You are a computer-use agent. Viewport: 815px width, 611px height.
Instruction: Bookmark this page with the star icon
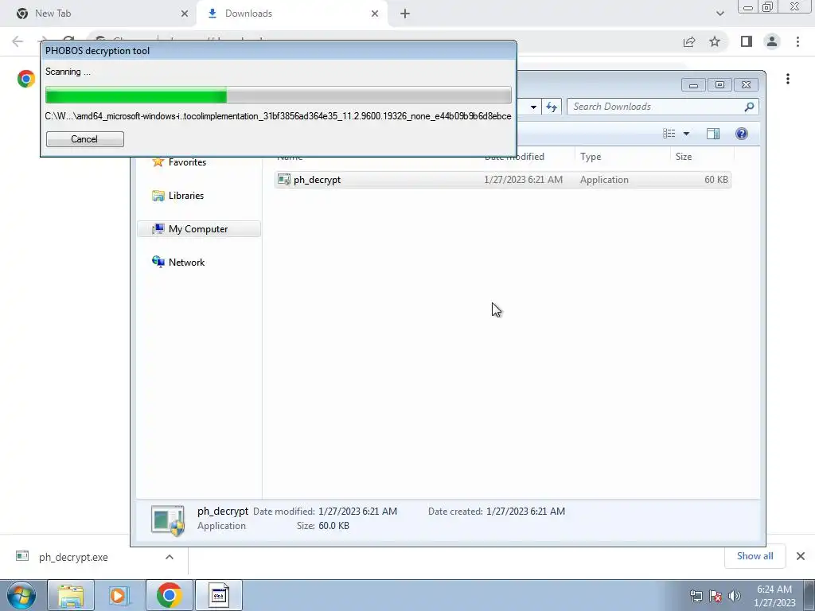(x=715, y=41)
